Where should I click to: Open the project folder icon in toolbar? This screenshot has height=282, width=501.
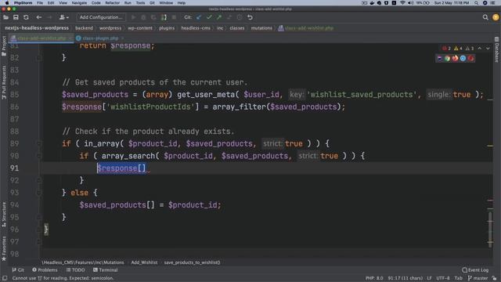[5, 17]
